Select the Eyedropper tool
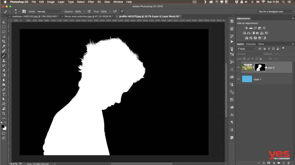 [x=4, y=46]
